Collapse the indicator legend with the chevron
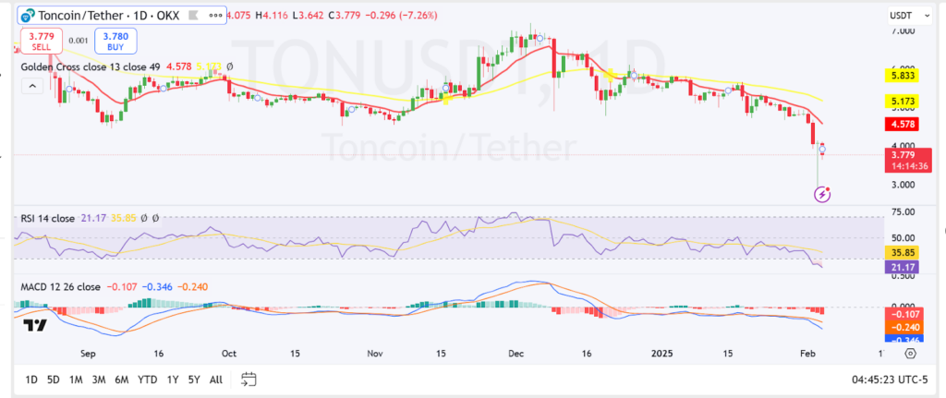Viewport: 946px width, 398px height. 32,87
